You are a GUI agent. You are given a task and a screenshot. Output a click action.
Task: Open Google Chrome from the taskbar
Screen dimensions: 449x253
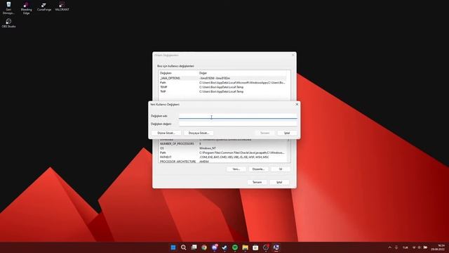point(204,247)
